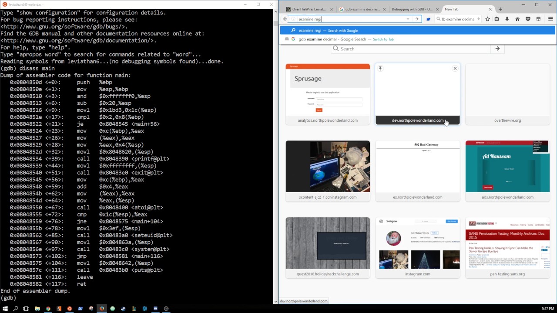Close the New Tab tab
557x313 pixels.
pyautogui.click(x=490, y=9)
